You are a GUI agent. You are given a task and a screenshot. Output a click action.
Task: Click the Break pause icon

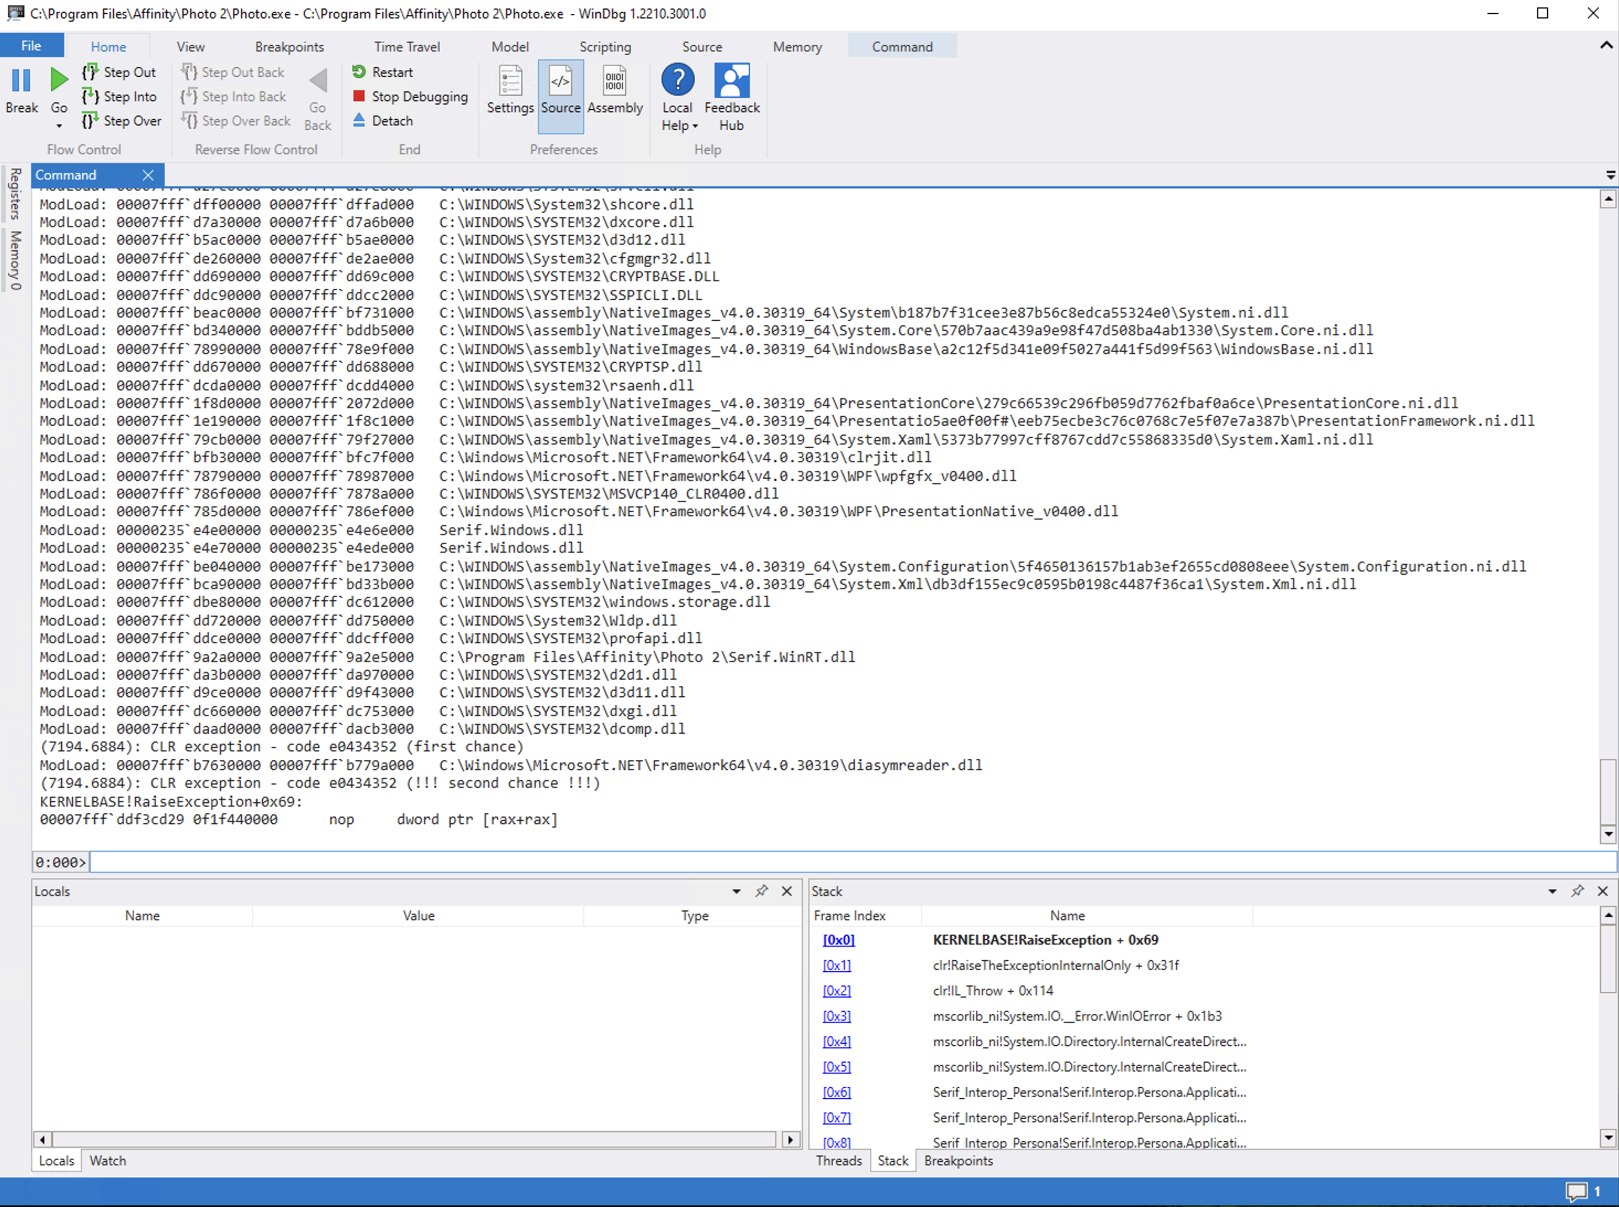[21, 81]
